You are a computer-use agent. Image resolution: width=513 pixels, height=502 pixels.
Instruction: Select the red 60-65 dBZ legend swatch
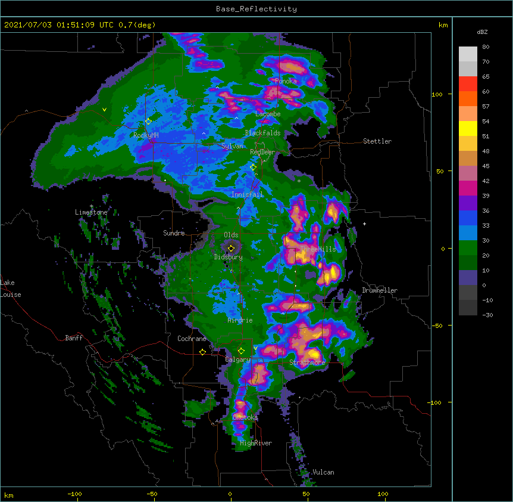pos(468,84)
